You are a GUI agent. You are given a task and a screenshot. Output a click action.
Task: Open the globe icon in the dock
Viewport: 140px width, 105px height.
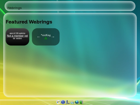pyautogui.click(x=77, y=102)
